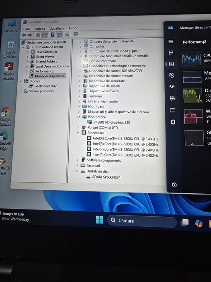Collapse the Plăci grafice category
The width and height of the screenshot is (211, 282).
(79, 117)
